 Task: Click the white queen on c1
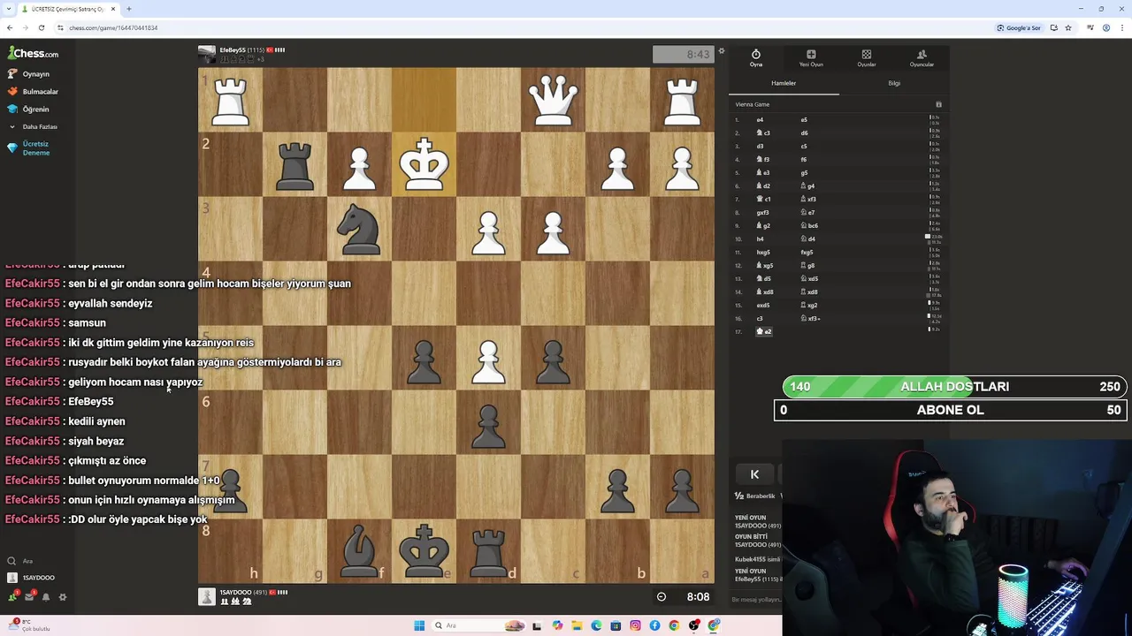[x=554, y=100]
